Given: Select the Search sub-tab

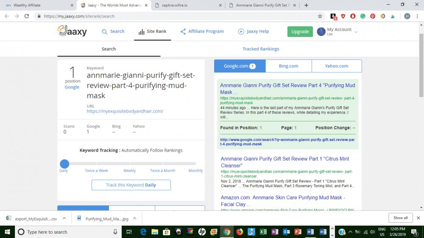Looking at the screenshot, I should (x=109, y=49).
